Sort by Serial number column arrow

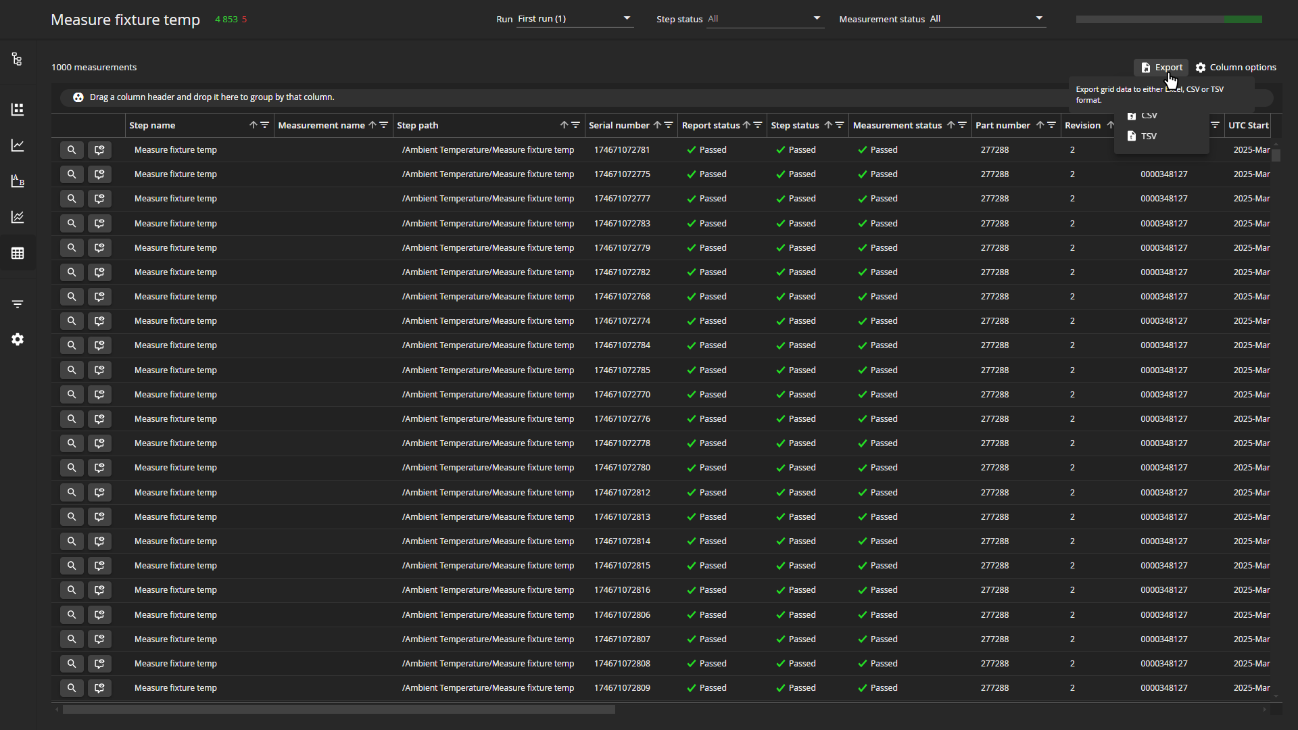[656, 125]
